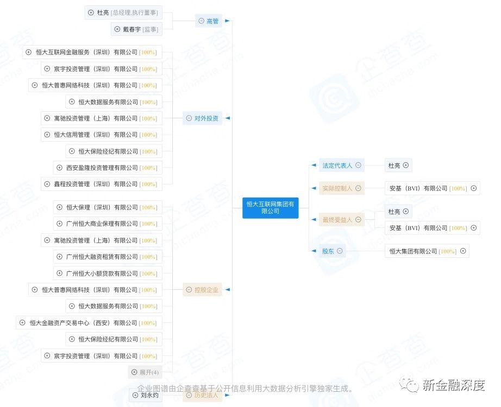Expand plus icon of 恒大保理（深圳）有限公司

pos(59,207)
